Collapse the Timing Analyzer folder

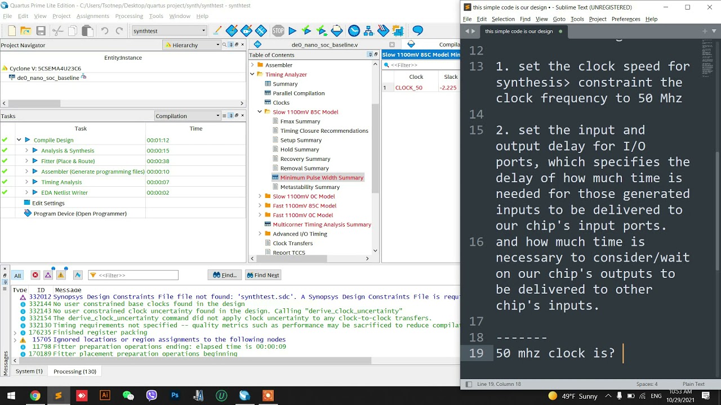[252, 74]
